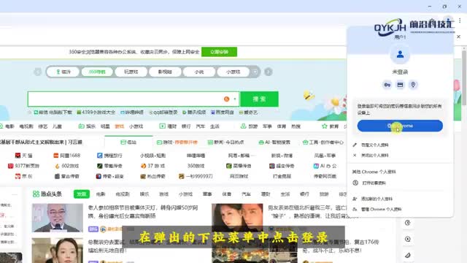Open 一秒99999刀 site icon
The width and height of the screenshot is (467, 263).
point(181,176)
